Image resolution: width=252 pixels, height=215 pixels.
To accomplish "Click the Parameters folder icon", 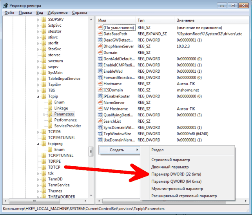I will (50, 114).
